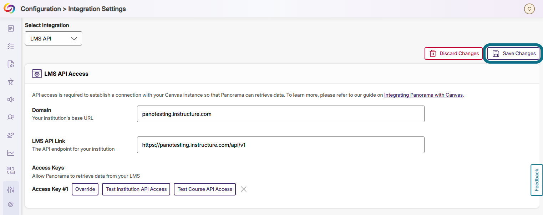This screenshot has height=215, width=543.
Task: Open the checklist icon in sidebar
Action: [11, 46]
